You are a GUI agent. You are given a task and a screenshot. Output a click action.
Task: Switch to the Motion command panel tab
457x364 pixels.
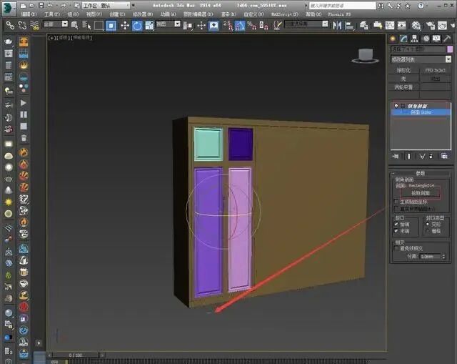[x=426, y=39]
